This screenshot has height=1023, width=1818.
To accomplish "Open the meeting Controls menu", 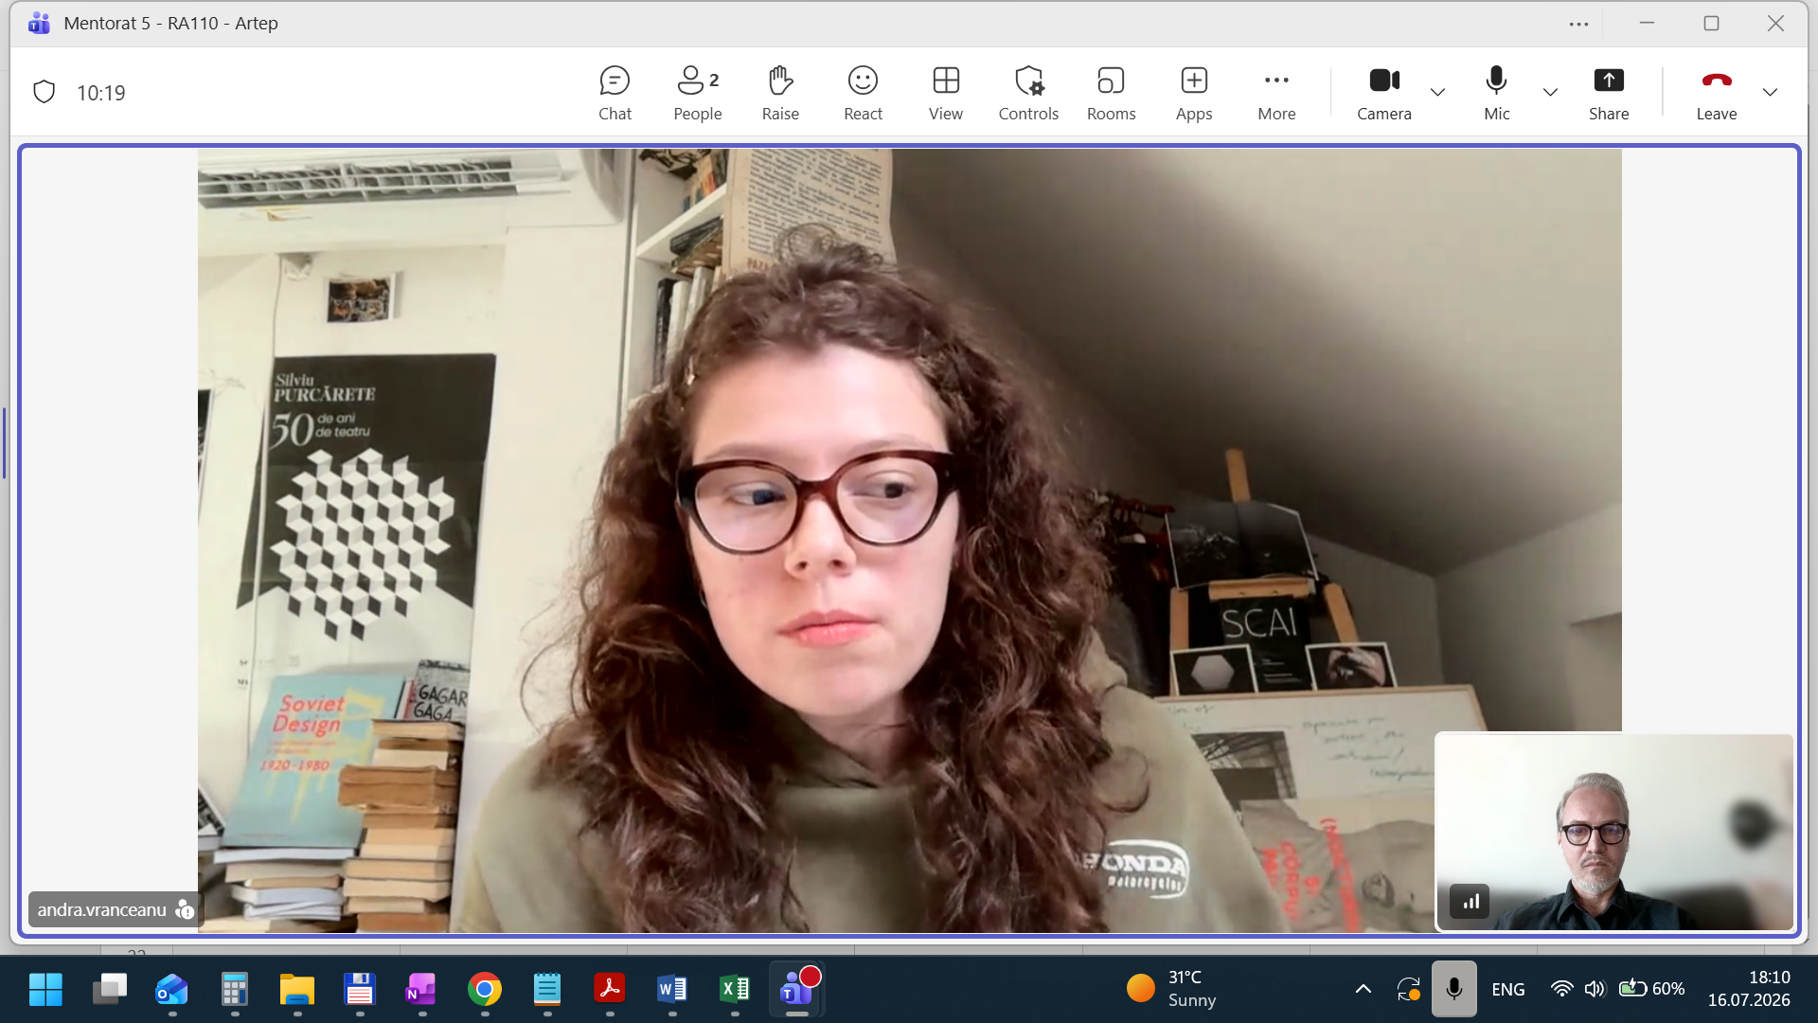I will point(1028,93).
